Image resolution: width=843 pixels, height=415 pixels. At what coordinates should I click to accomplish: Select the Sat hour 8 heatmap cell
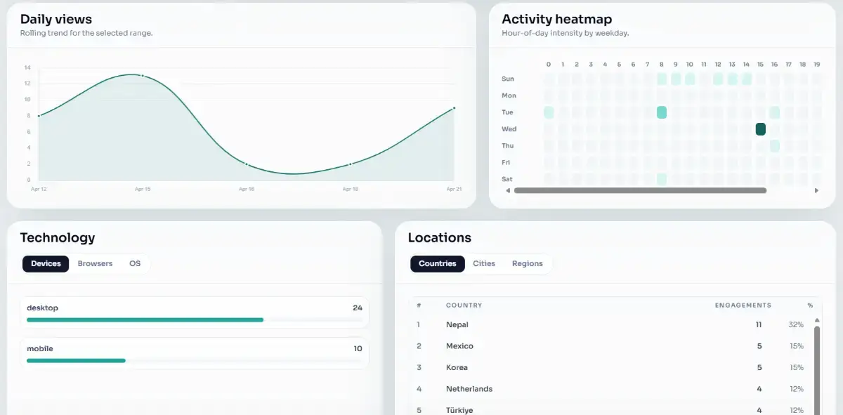661,179
